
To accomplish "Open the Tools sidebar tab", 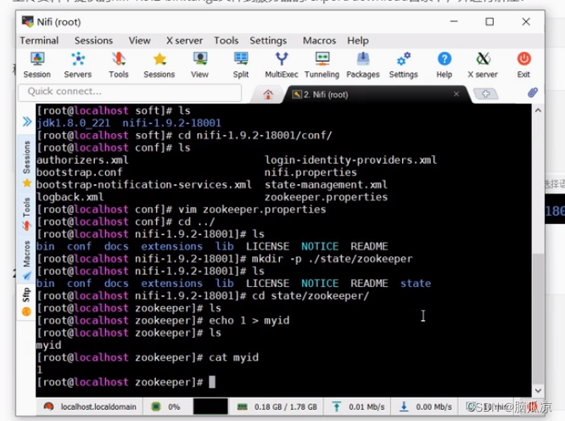I will tap(27, 214).
